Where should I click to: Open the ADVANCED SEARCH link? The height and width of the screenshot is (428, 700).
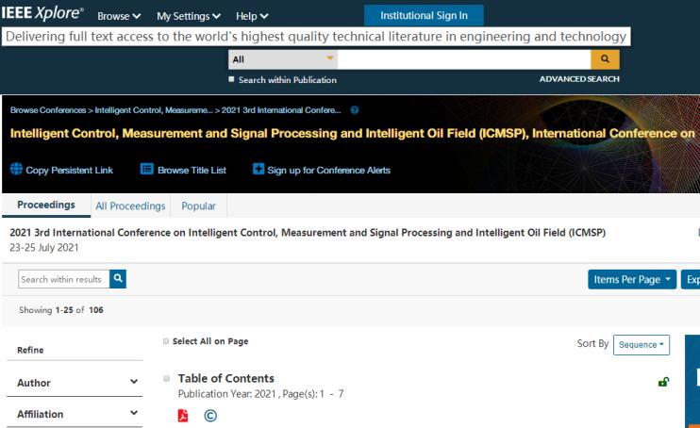click(x=579, y=79)
